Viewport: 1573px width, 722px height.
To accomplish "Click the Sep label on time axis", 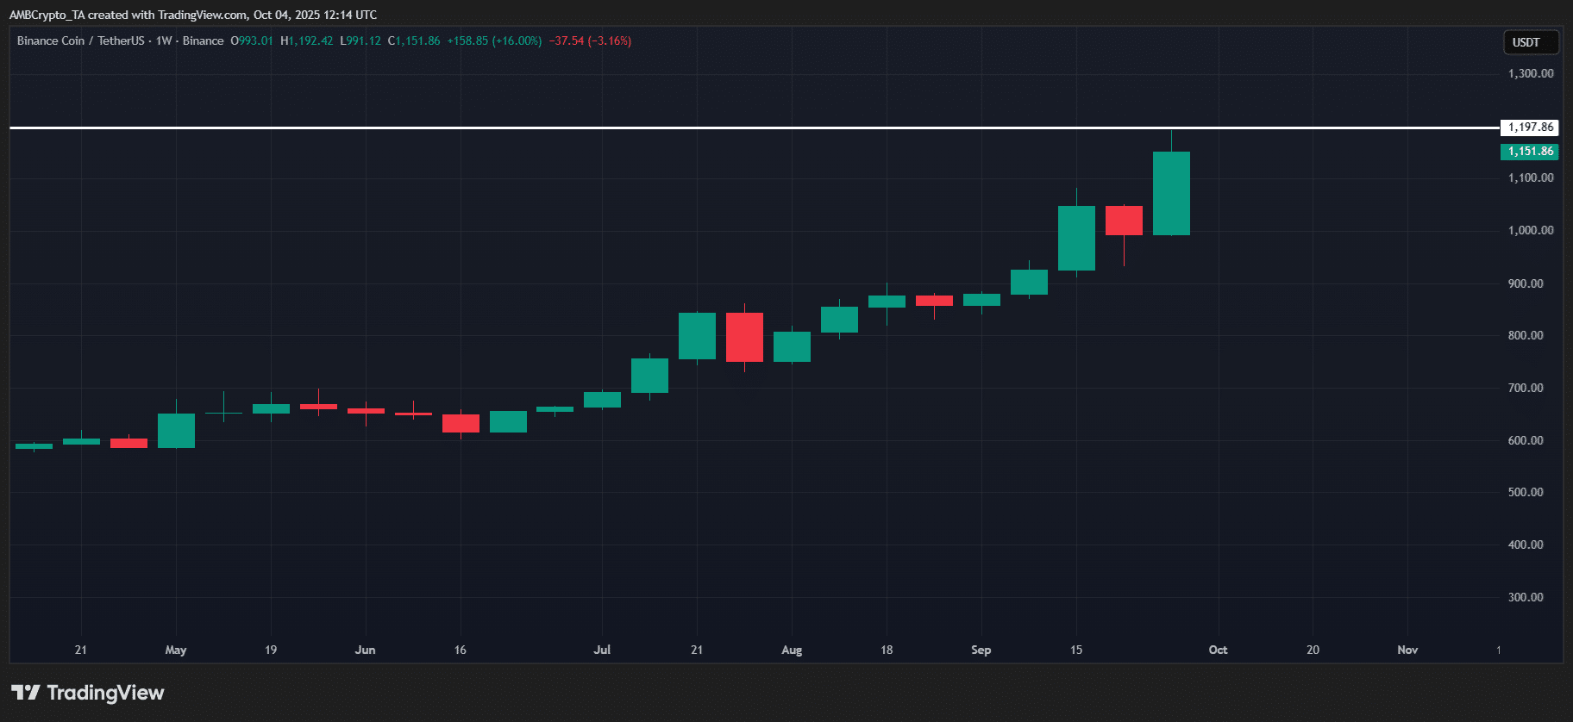I will tap(981, 650).
